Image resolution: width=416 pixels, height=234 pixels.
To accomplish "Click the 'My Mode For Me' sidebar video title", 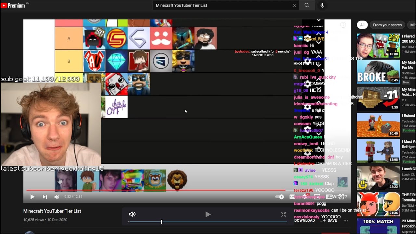I will point(409,65).
